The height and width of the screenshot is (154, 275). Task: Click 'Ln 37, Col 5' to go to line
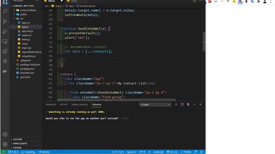[x=118, y=152]
